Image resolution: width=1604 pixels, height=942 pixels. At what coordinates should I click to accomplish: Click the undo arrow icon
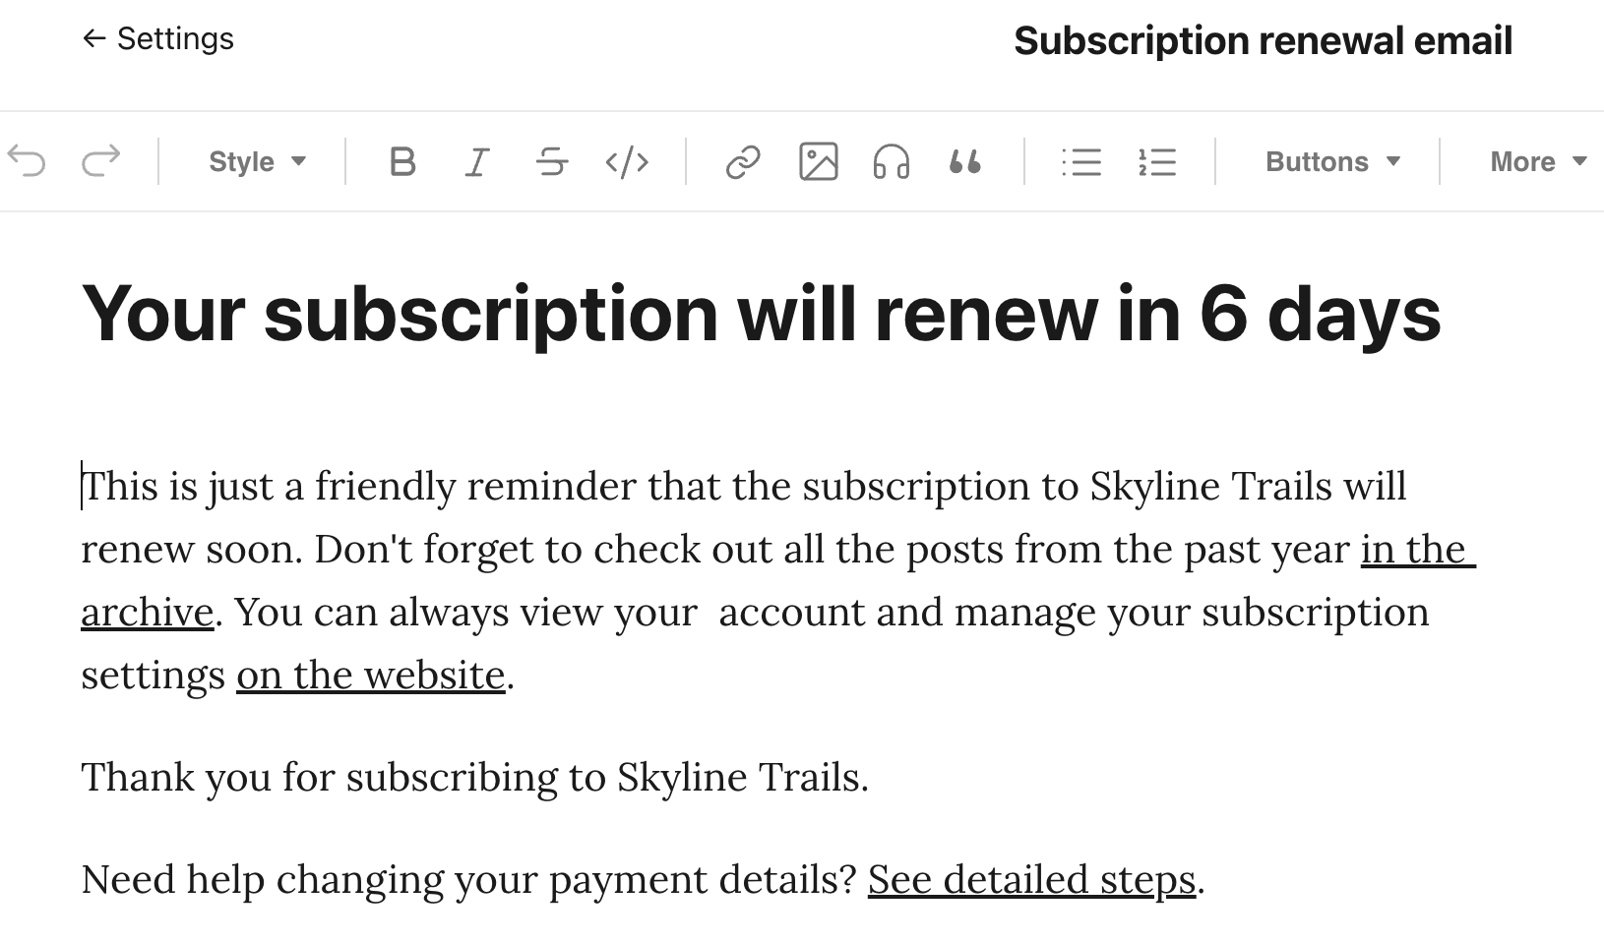click(x=27, y=161)
